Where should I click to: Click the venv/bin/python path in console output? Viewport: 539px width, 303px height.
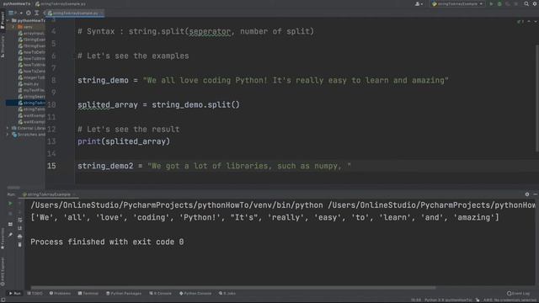(177, 205)
